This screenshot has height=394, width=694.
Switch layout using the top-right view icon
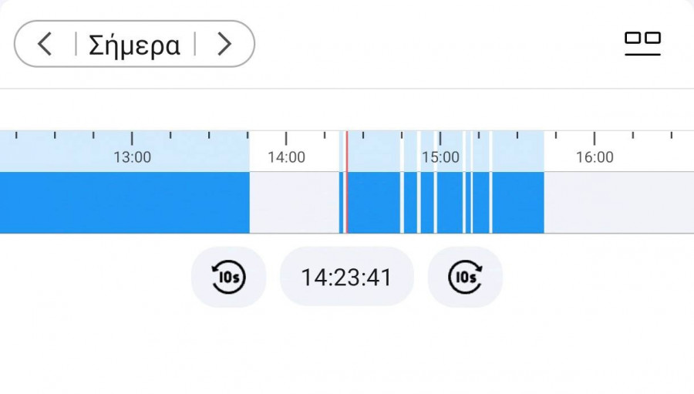(x=642, y=43)
